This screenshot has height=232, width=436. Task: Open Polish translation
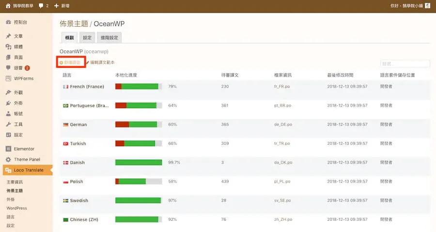[77, 182]
